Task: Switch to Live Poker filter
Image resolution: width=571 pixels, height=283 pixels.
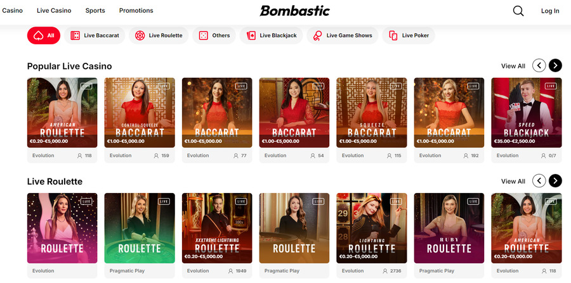Action: click(x=409, y=35)
